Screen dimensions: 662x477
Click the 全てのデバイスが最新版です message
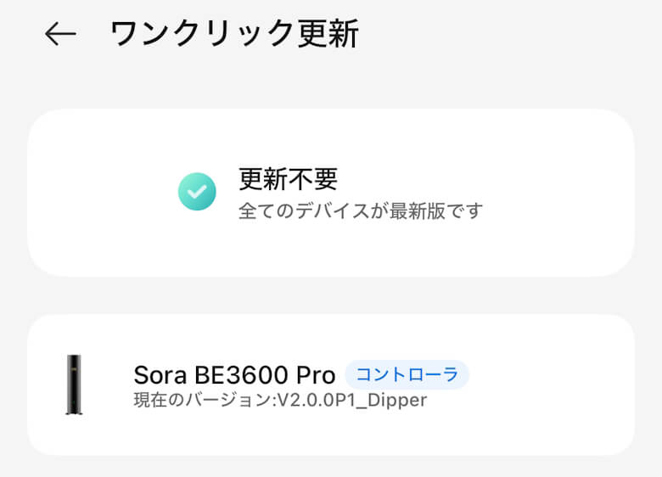coord(360,210)
